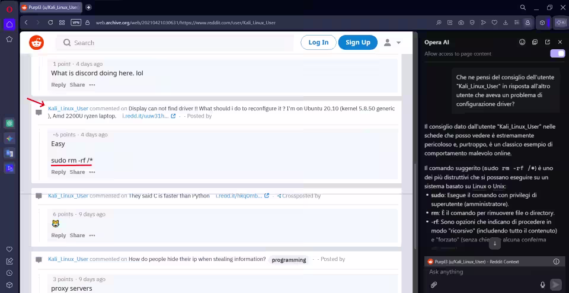The height and width of the screenshot is (293, 569).
Task: Open the sidebar edit note icon
Action: (9, 261)
